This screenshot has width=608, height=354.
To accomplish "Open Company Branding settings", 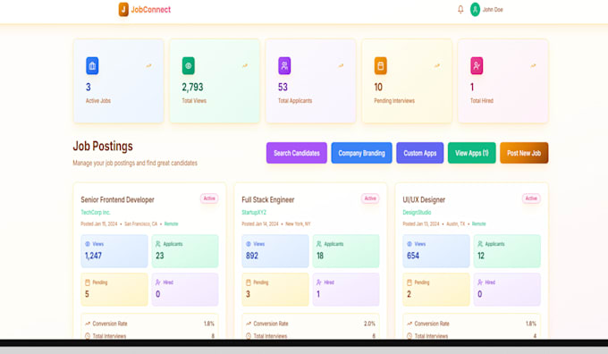I will [361, 153].
